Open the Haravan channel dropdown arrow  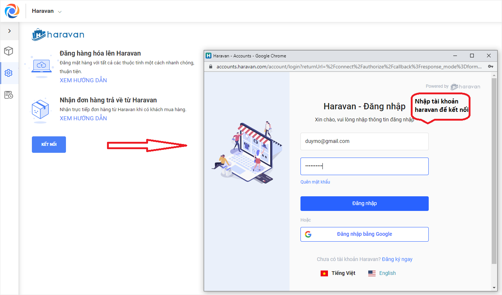(x=60, y=12)
